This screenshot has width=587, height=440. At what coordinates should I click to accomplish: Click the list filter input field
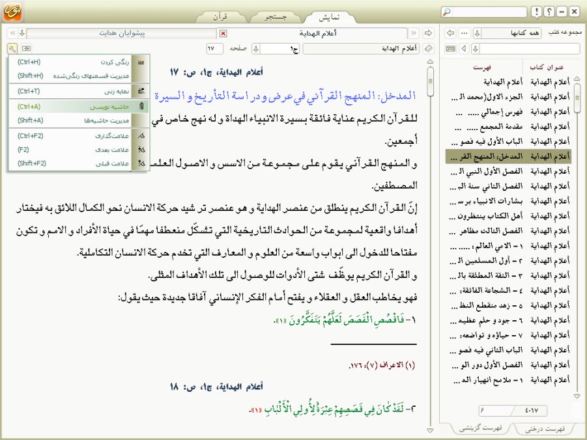pyautogui.click(x=530, y=48)
